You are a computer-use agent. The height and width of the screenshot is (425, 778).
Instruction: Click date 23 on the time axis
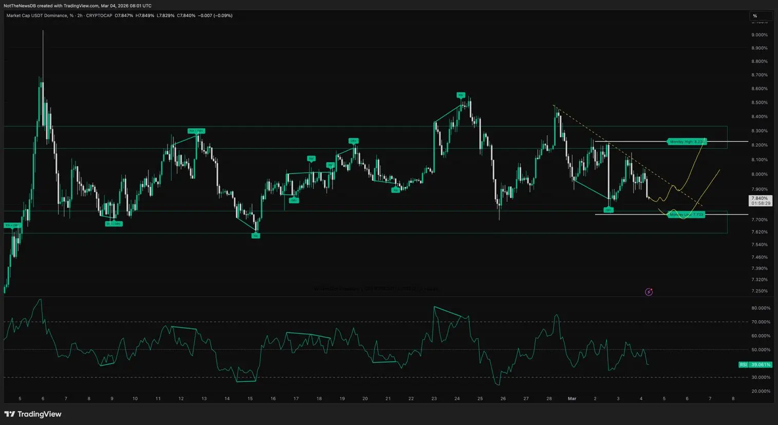point(434,399)
